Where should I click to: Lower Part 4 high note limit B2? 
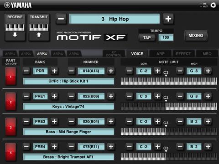[180, 147]
